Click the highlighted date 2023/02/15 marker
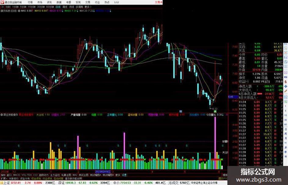The width and height of the screenshot is (288, 185). coord(103,172)
